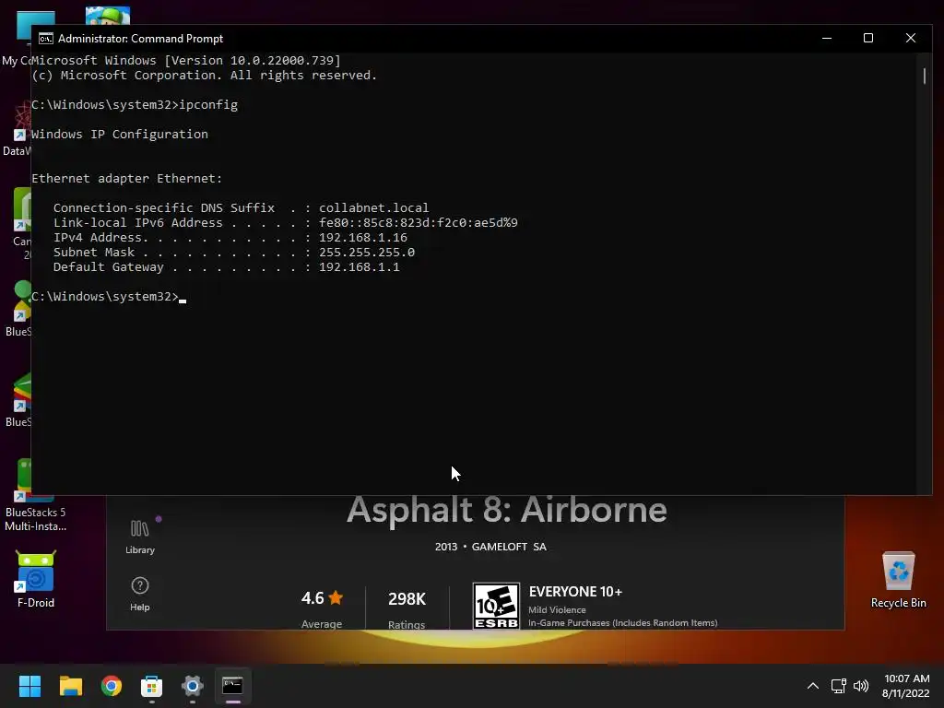The image size is (944, 708).
Task: Click the 298K Ratings count
Action: [x=407, y=598]
